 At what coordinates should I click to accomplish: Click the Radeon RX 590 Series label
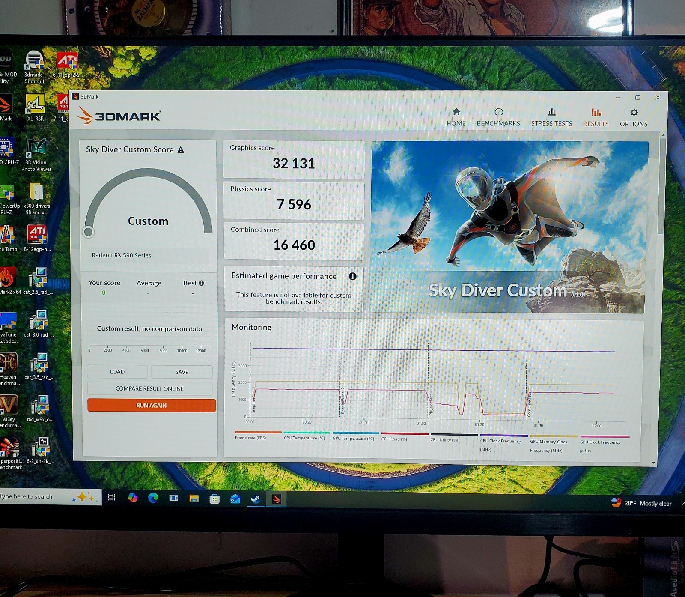(122, 255)
